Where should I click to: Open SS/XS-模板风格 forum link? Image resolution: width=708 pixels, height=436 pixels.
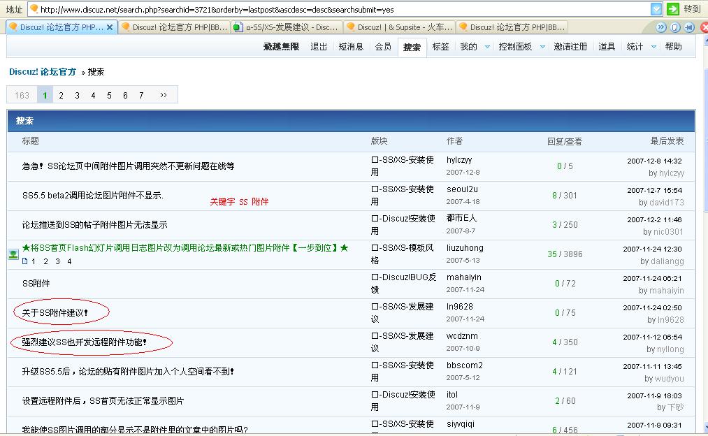tap(402, 254)
